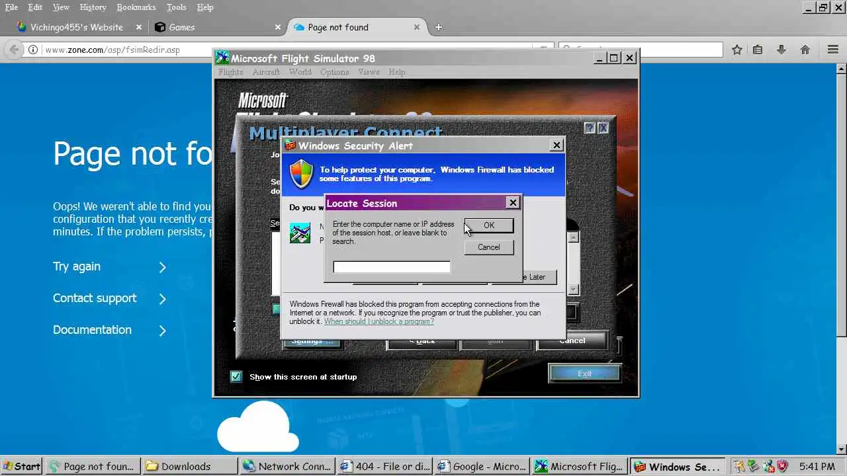Switch to 404 - File or directory taskbar window
The width and height of the screenshot is (847, 476).
(x=384, y=466)
